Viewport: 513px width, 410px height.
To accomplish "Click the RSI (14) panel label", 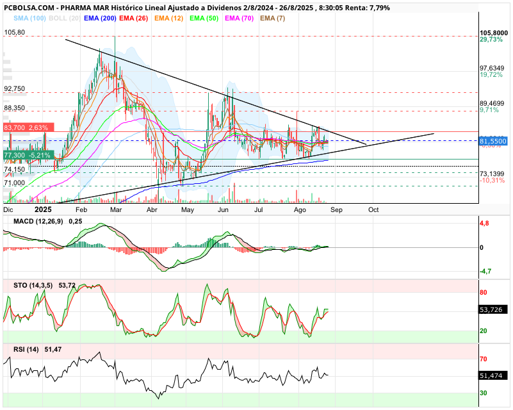I will 26,350.
